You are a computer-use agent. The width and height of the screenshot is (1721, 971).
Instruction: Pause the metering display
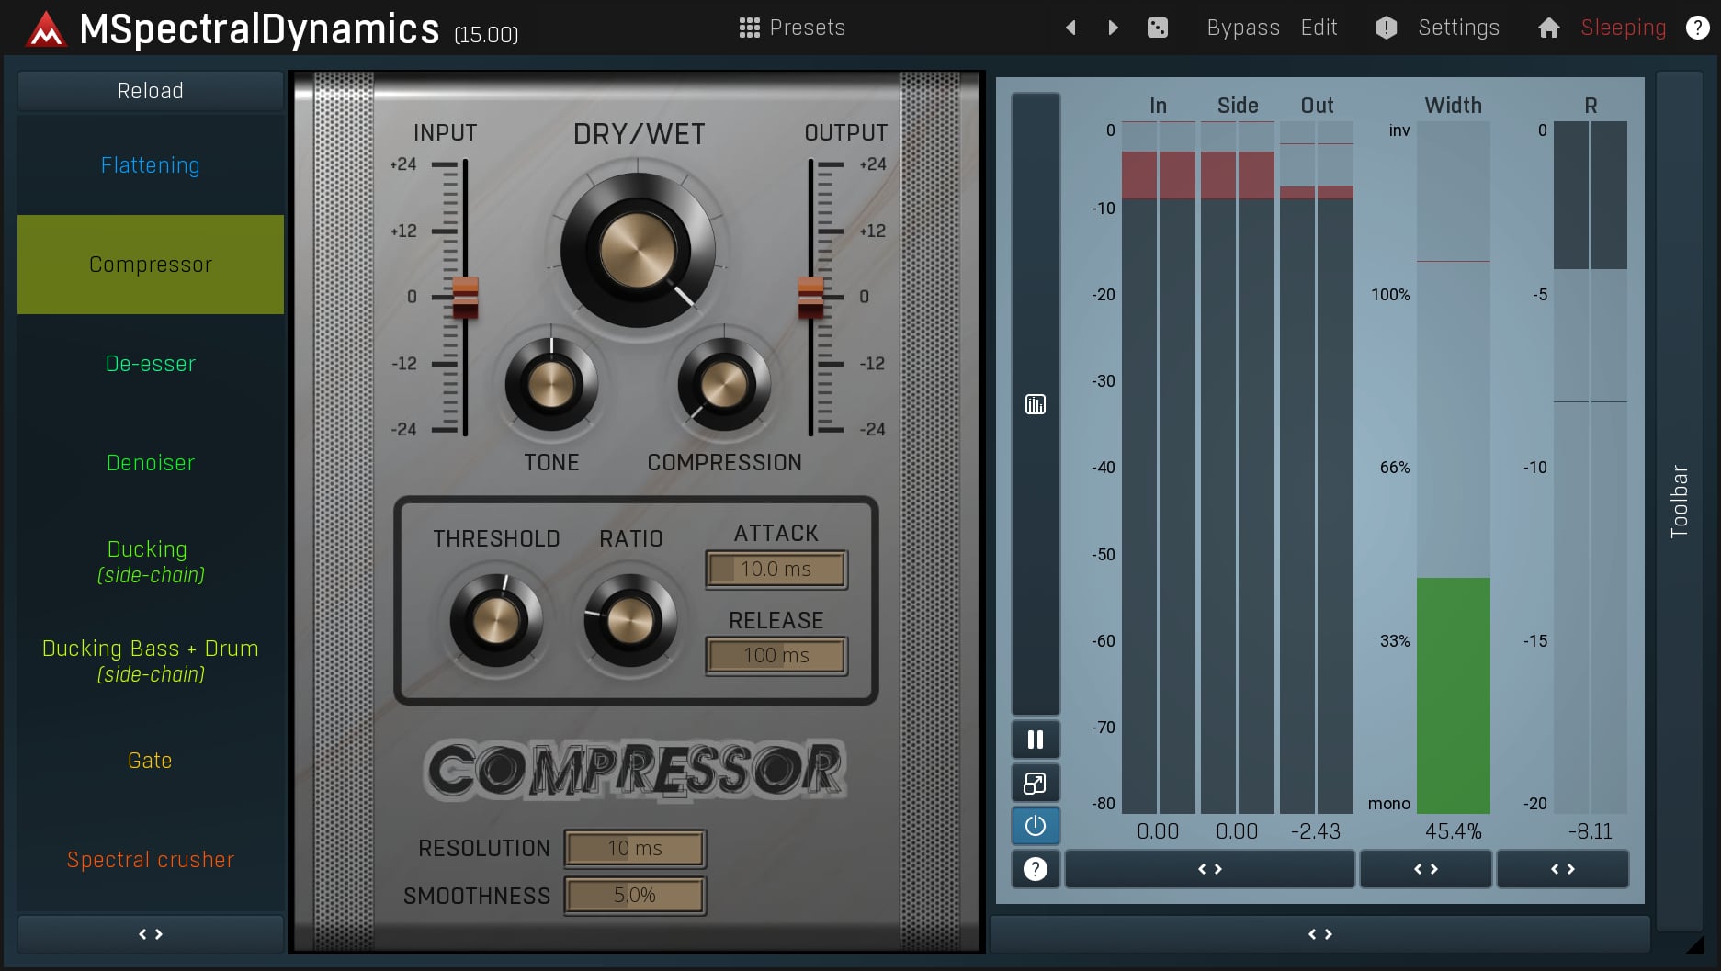(x=1036, y=739)
